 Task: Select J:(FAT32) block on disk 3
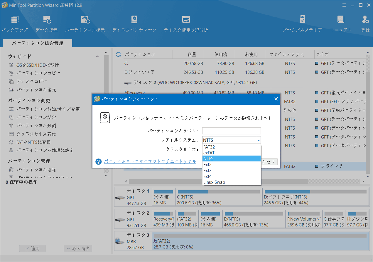260,241
